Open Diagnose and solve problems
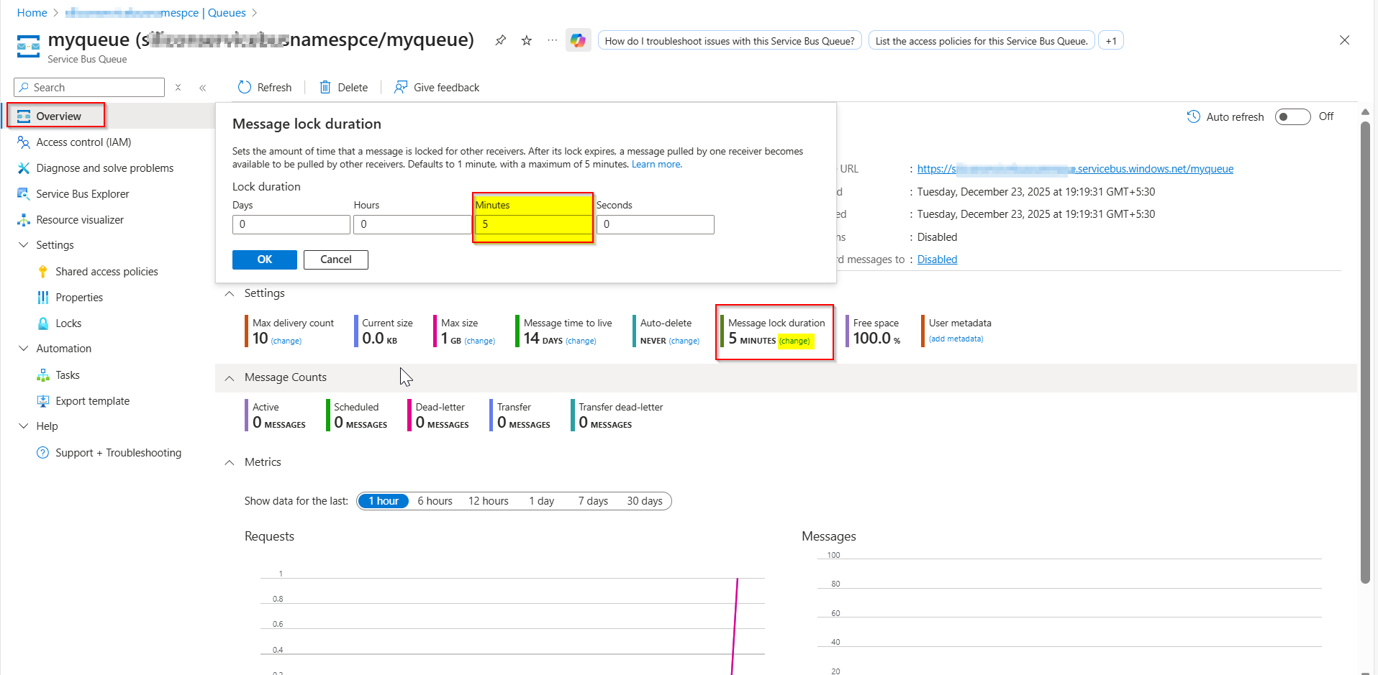The width and height of the screenshot is (1378, 675). pos(105,168)
